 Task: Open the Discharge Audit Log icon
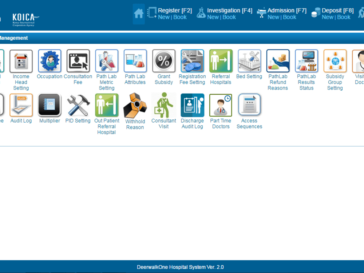tap(192, 105)
